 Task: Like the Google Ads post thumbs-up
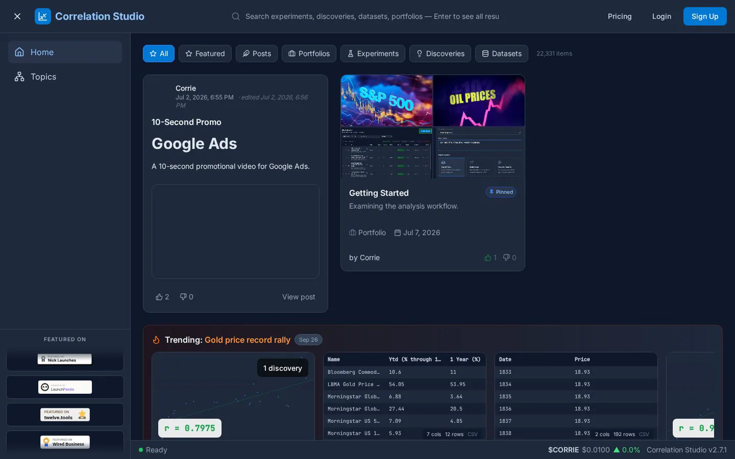162,297
